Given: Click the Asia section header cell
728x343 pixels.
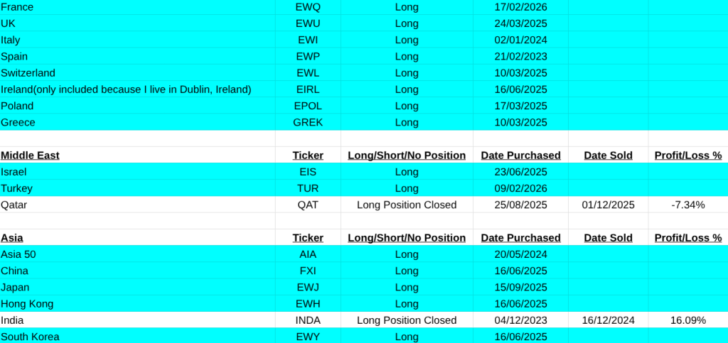Looking at the screenshot, I should point(12,238).
